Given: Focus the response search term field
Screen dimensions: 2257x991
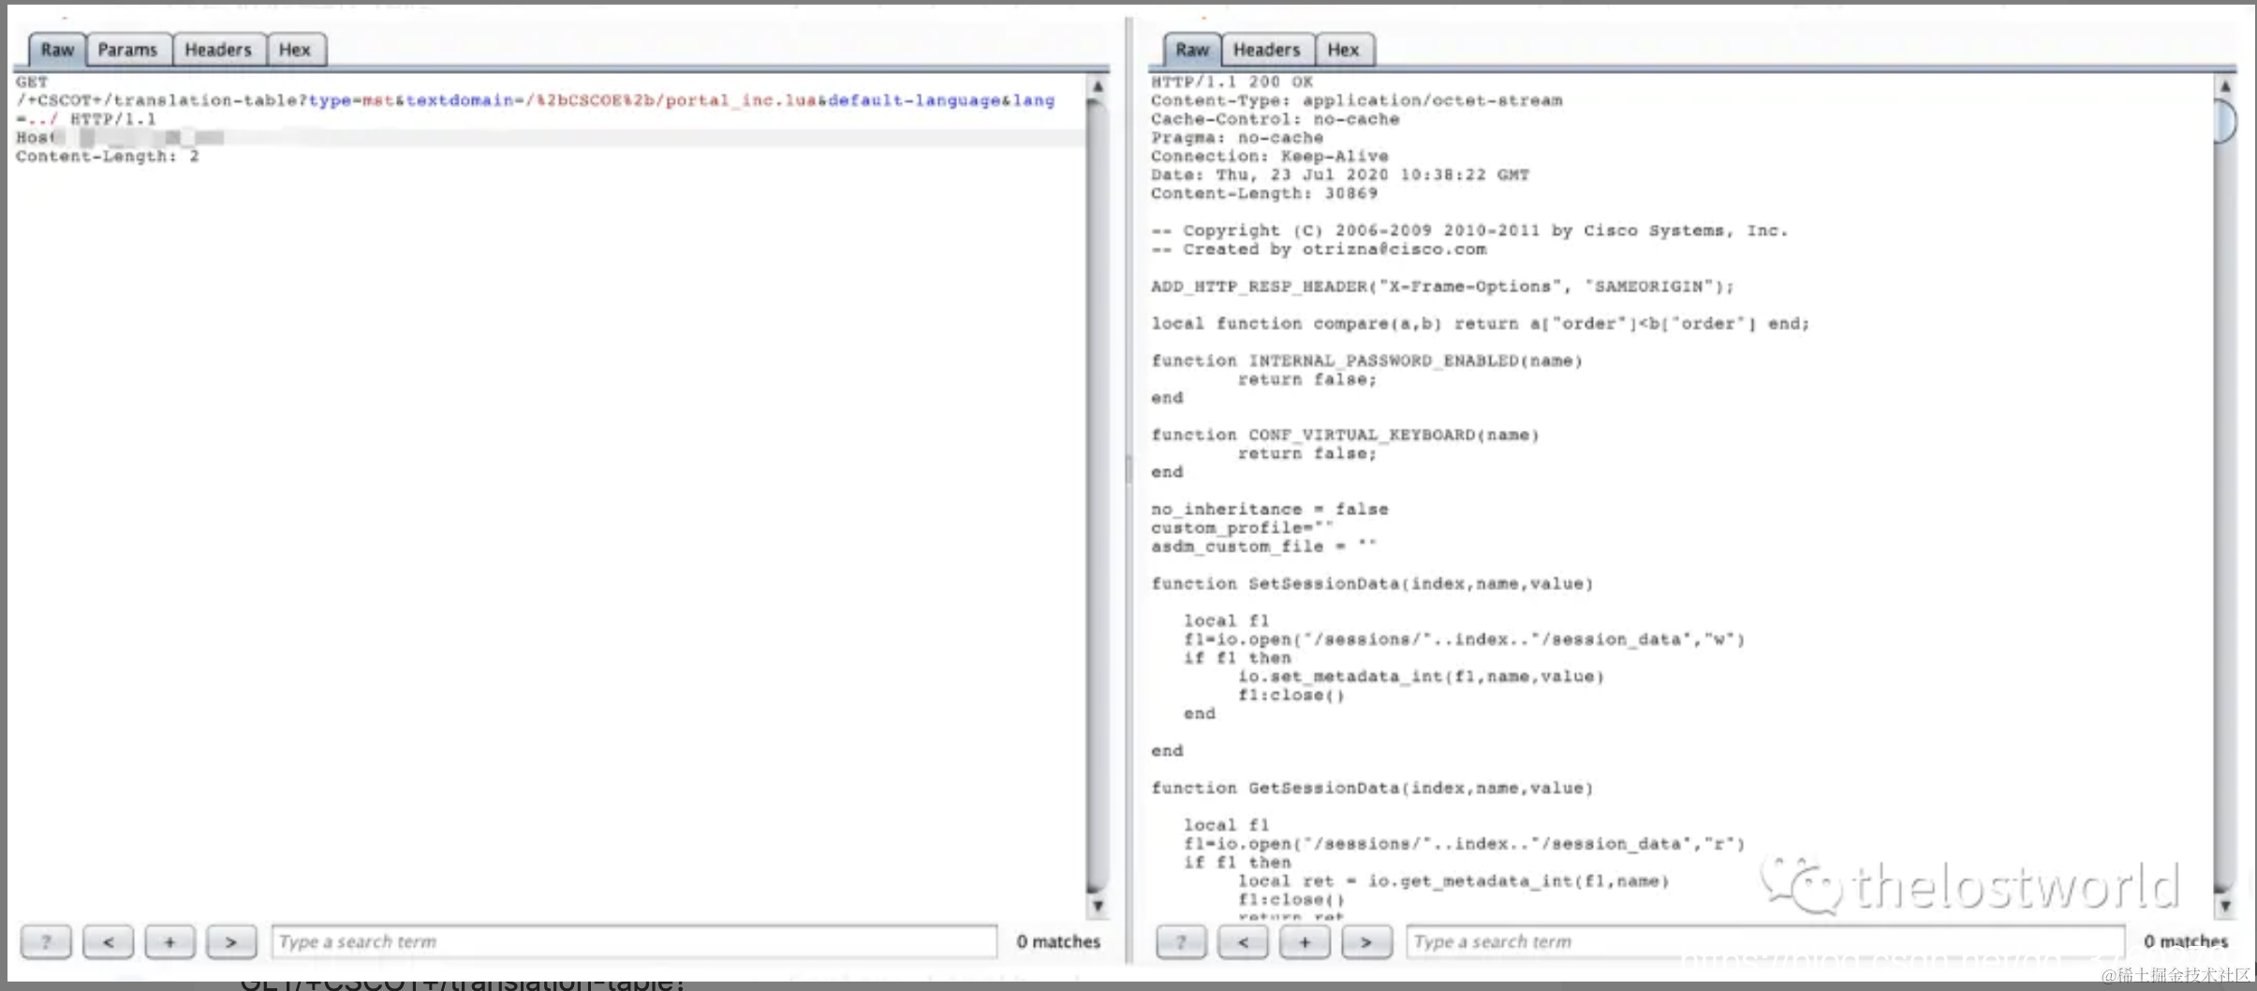Looking at the screenshot, I should coord(1765,941).
